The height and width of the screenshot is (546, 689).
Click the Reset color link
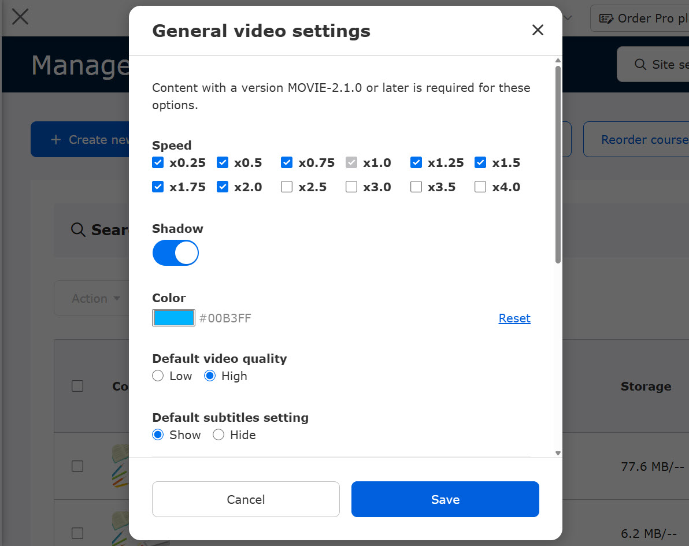click(514, 318)
